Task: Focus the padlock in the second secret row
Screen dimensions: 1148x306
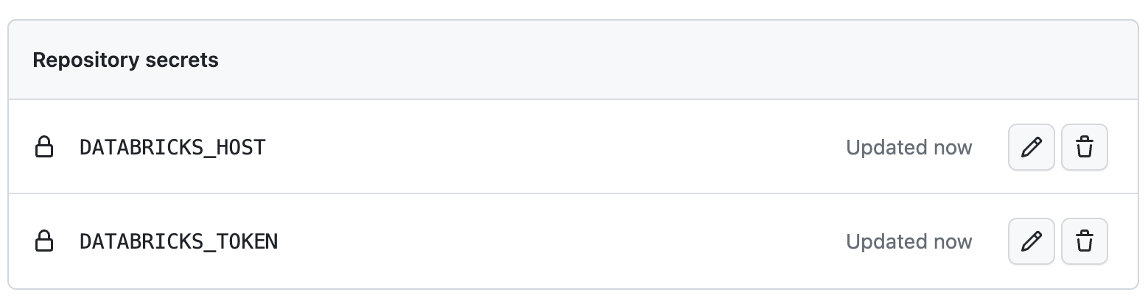Action: pyautogui.click(x=44, y=241)
